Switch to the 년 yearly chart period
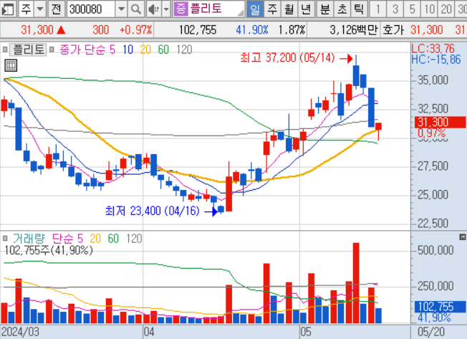This screenshot has width=467, height=339. 306,9
